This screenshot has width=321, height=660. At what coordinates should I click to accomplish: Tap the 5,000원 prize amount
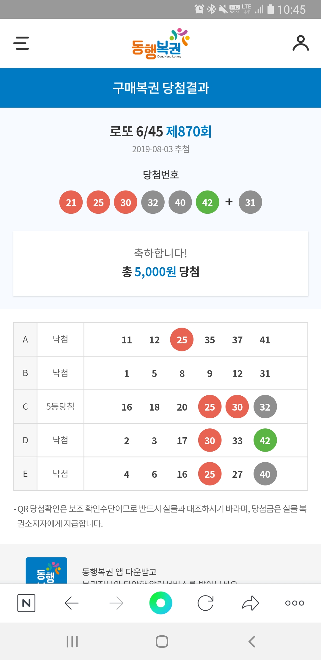coord(155,272)
